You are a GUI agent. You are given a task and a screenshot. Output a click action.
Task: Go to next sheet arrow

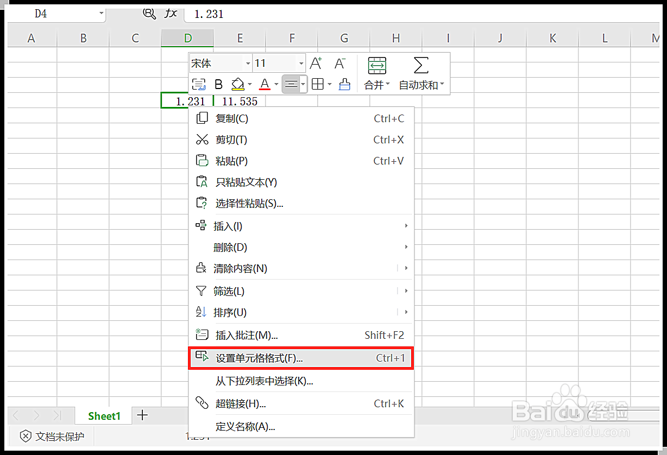coord(36,416)
